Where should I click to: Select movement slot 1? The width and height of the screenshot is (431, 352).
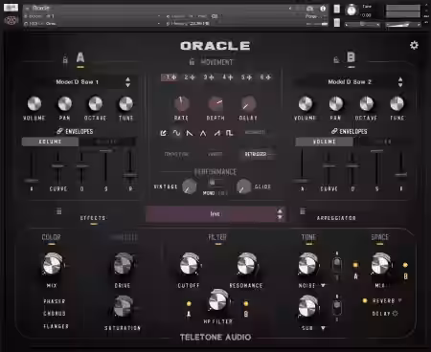click(x=170, y=77)
